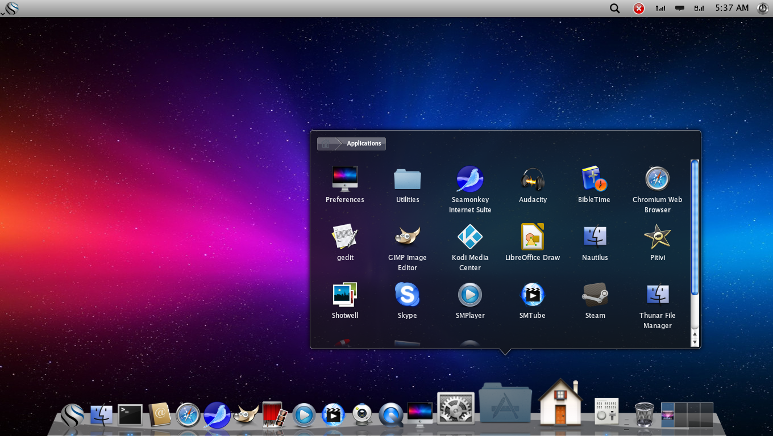Open the main menu S logo in top panel
This screenshot has height=436, width=773.
click(11, 8)
